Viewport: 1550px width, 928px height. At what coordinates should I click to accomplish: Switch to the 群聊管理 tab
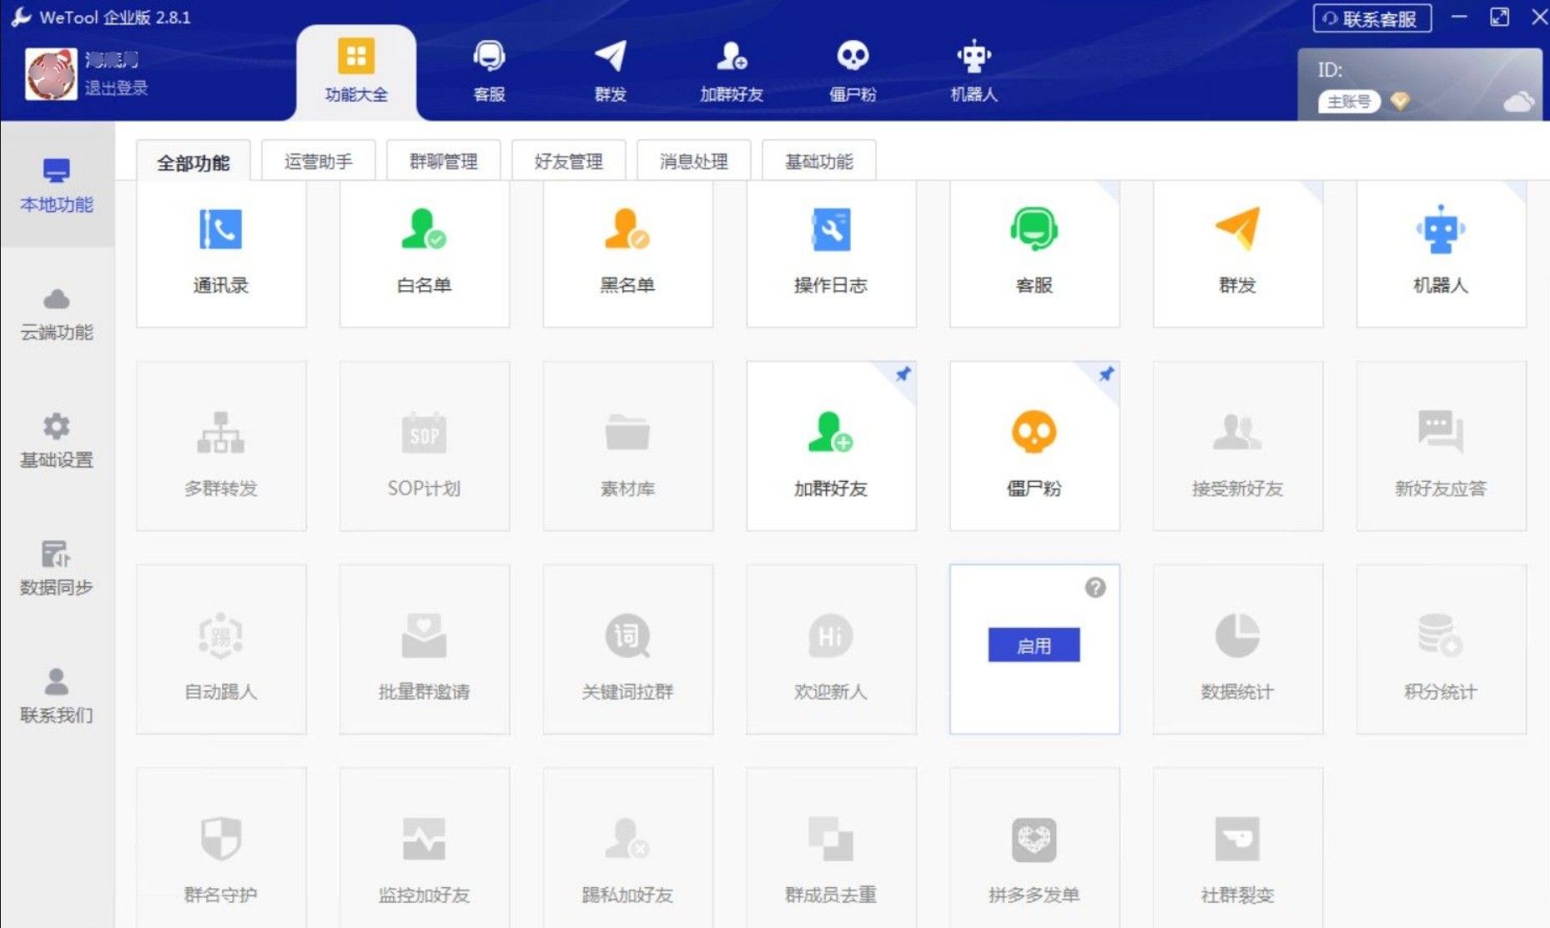coord(443,161)
